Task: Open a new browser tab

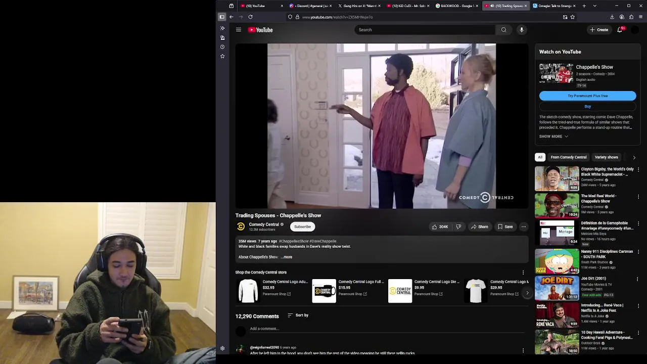Action: (584, 6)
